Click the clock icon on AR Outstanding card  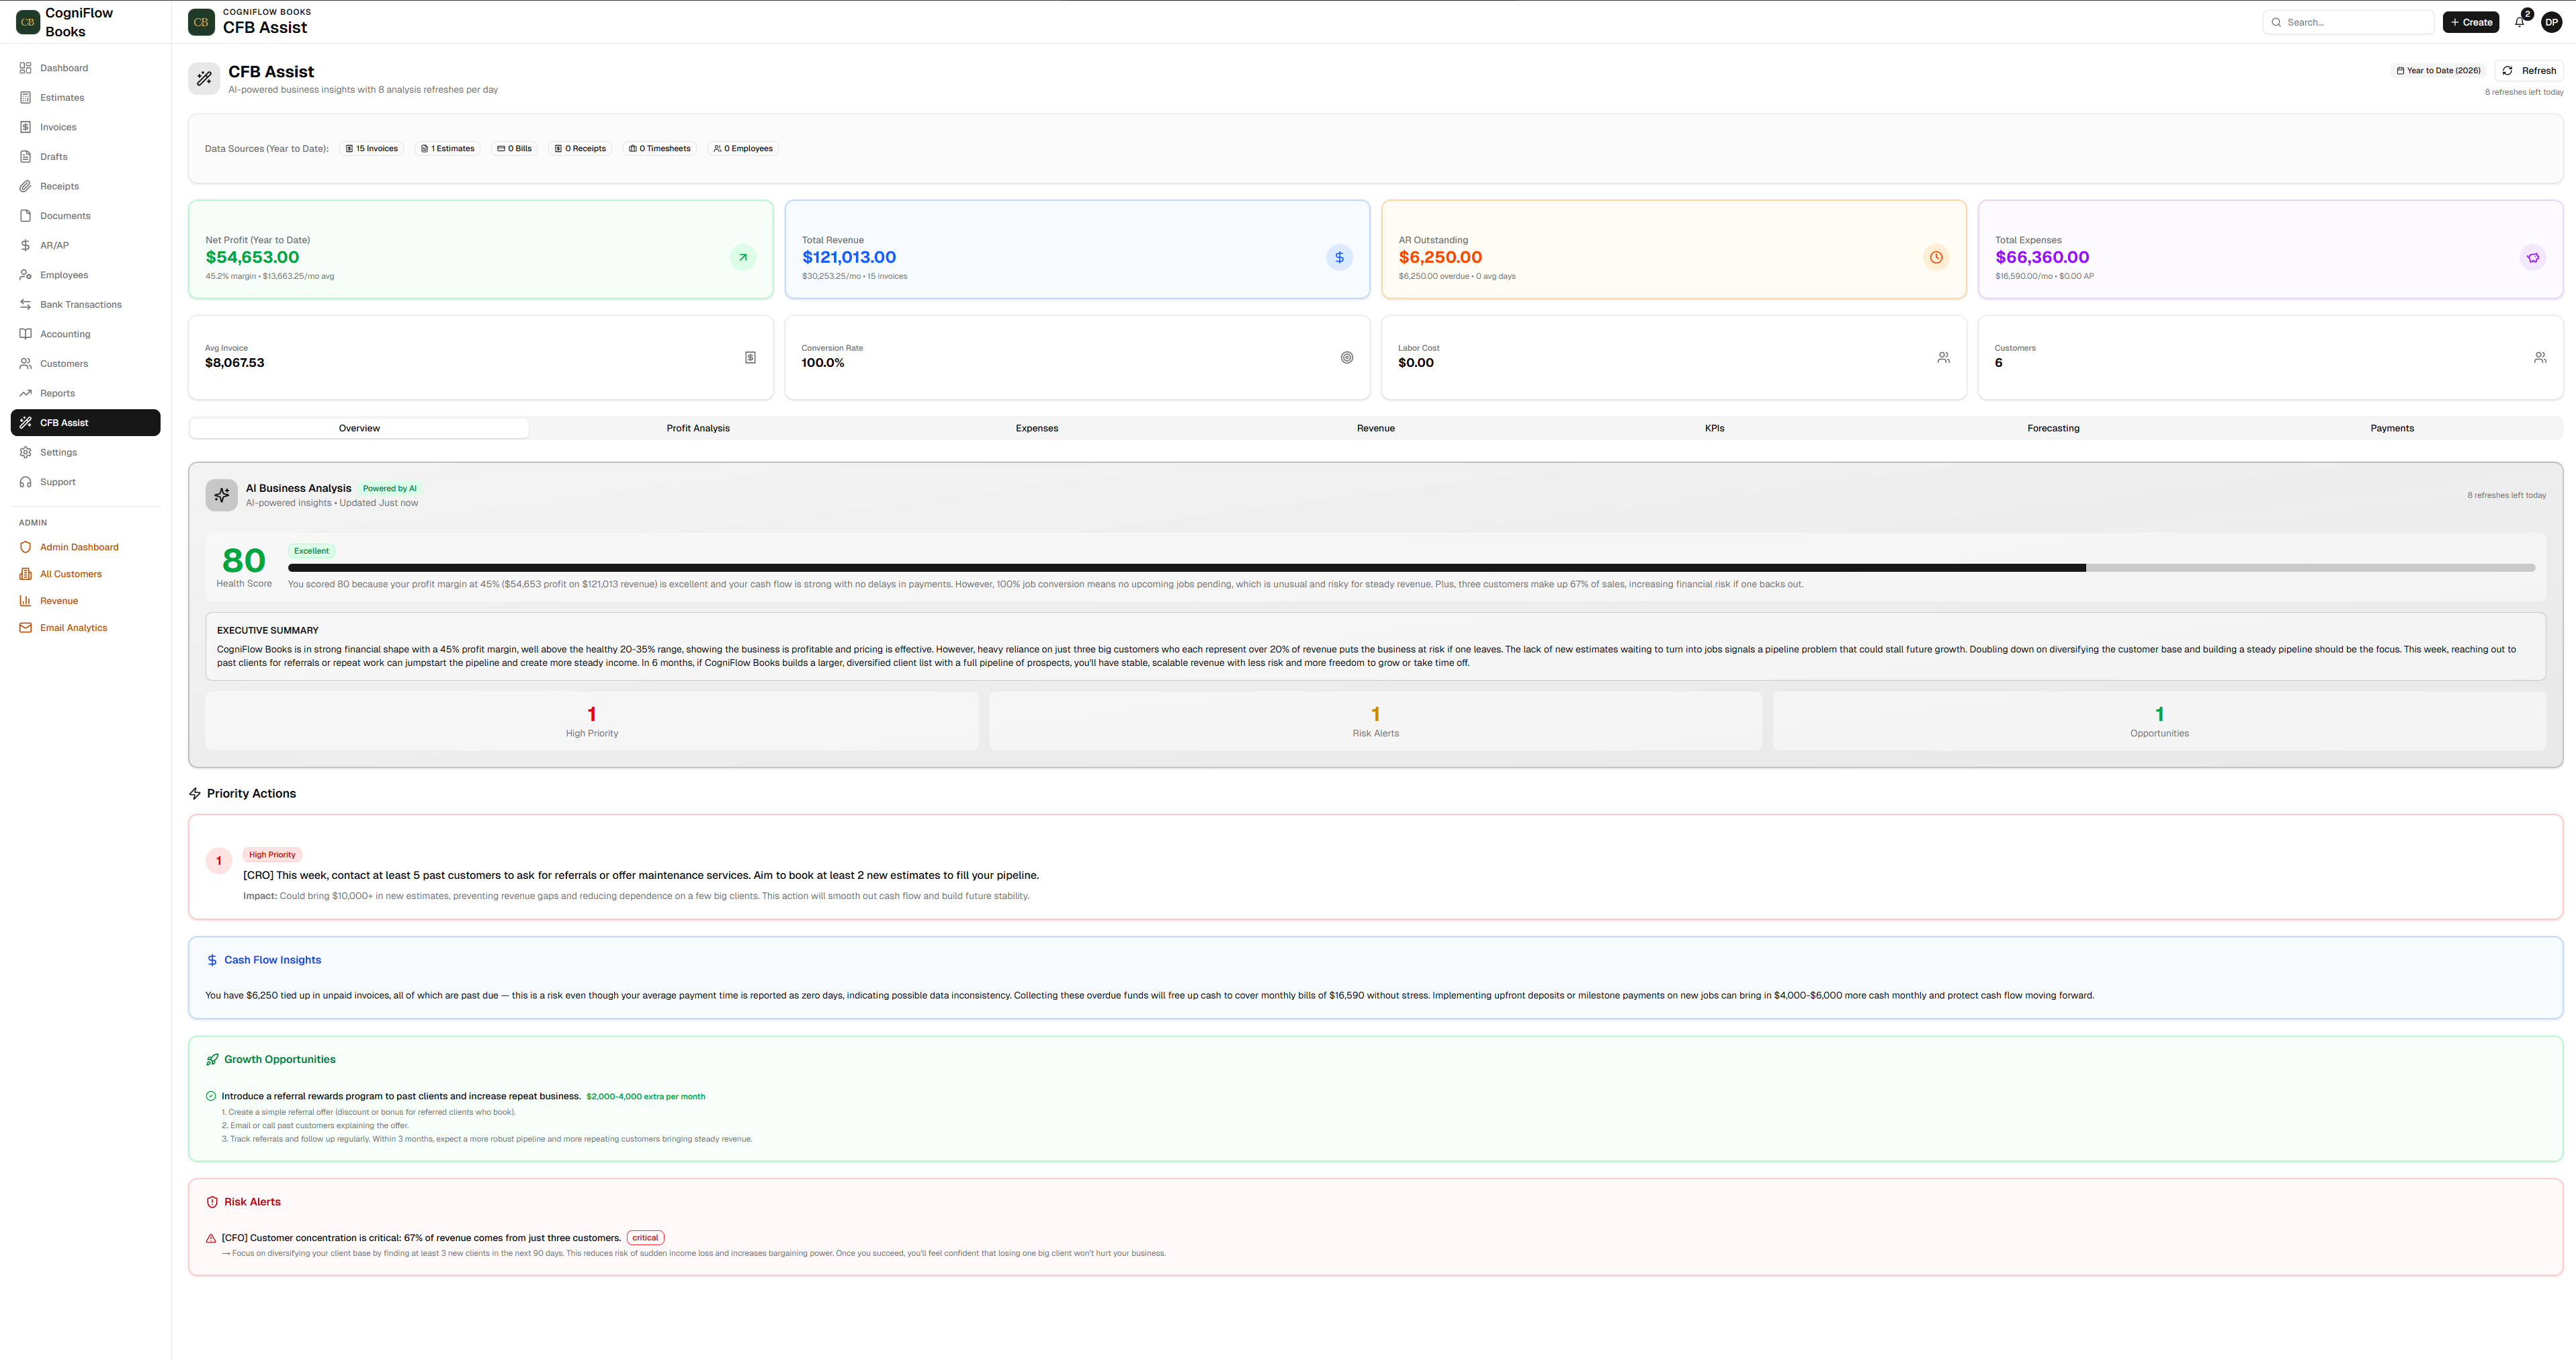[1936, 257]
